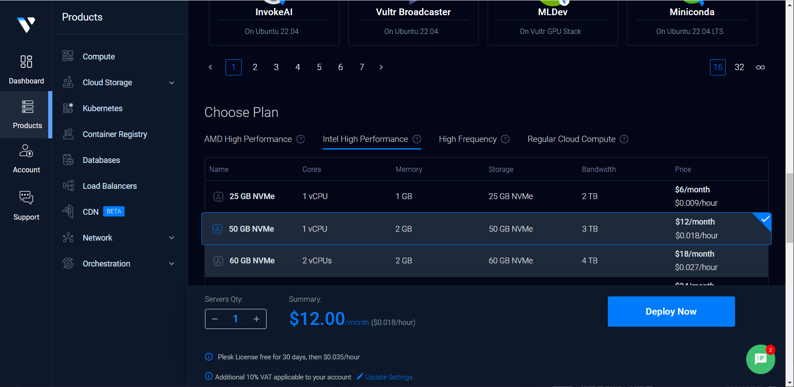The width and height of the screenshot is (794, 387).
Task: Open AMD High Performance help icon
Action: pyautogui.click(x=301, y=139)
